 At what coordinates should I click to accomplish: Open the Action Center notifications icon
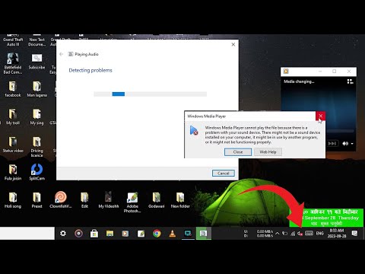click(x=354, y=234)
